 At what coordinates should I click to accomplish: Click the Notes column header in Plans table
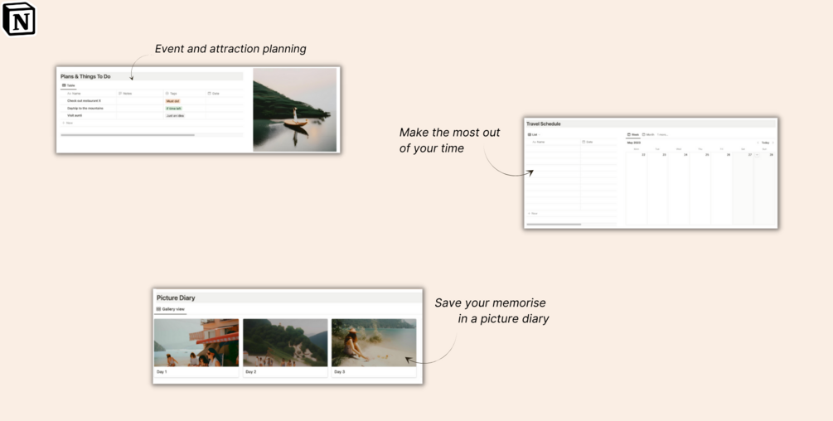[125, 94]
